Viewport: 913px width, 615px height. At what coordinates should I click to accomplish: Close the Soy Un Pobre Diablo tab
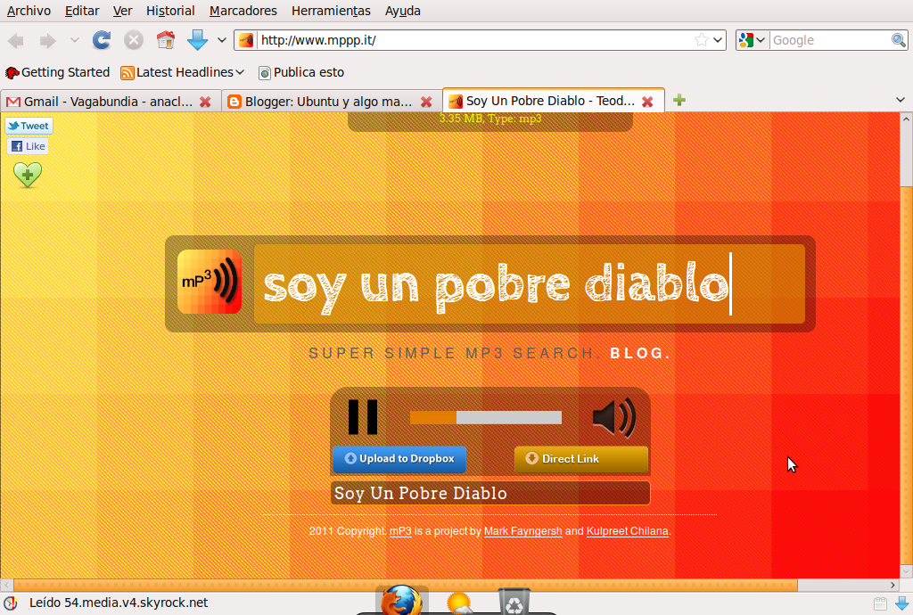(647, 102)
